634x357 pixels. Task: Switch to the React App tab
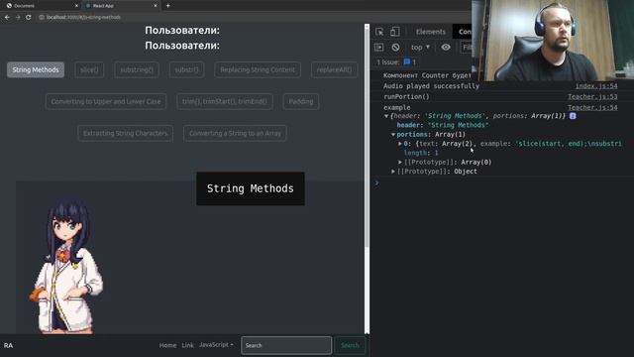121,6
